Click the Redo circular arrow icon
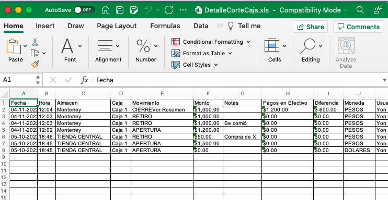The image size is (388, 200). click(x=169, y=10)
